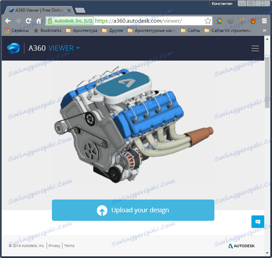Open the chat feedback icon

point(258,221)
